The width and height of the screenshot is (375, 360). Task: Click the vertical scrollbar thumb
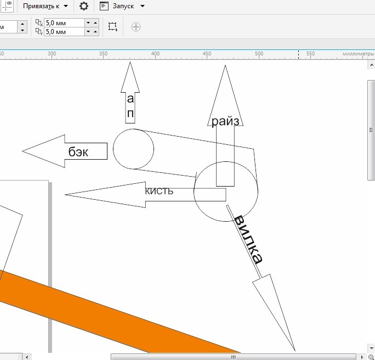pos(371,130)
